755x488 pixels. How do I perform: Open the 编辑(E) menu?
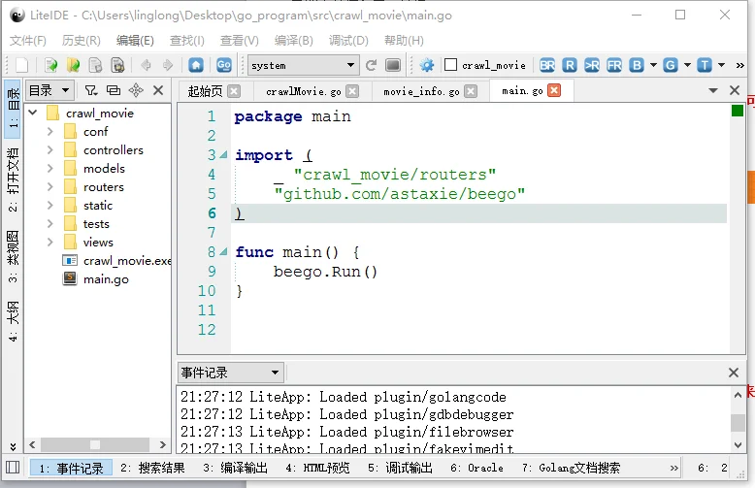[x=135, y=41]
